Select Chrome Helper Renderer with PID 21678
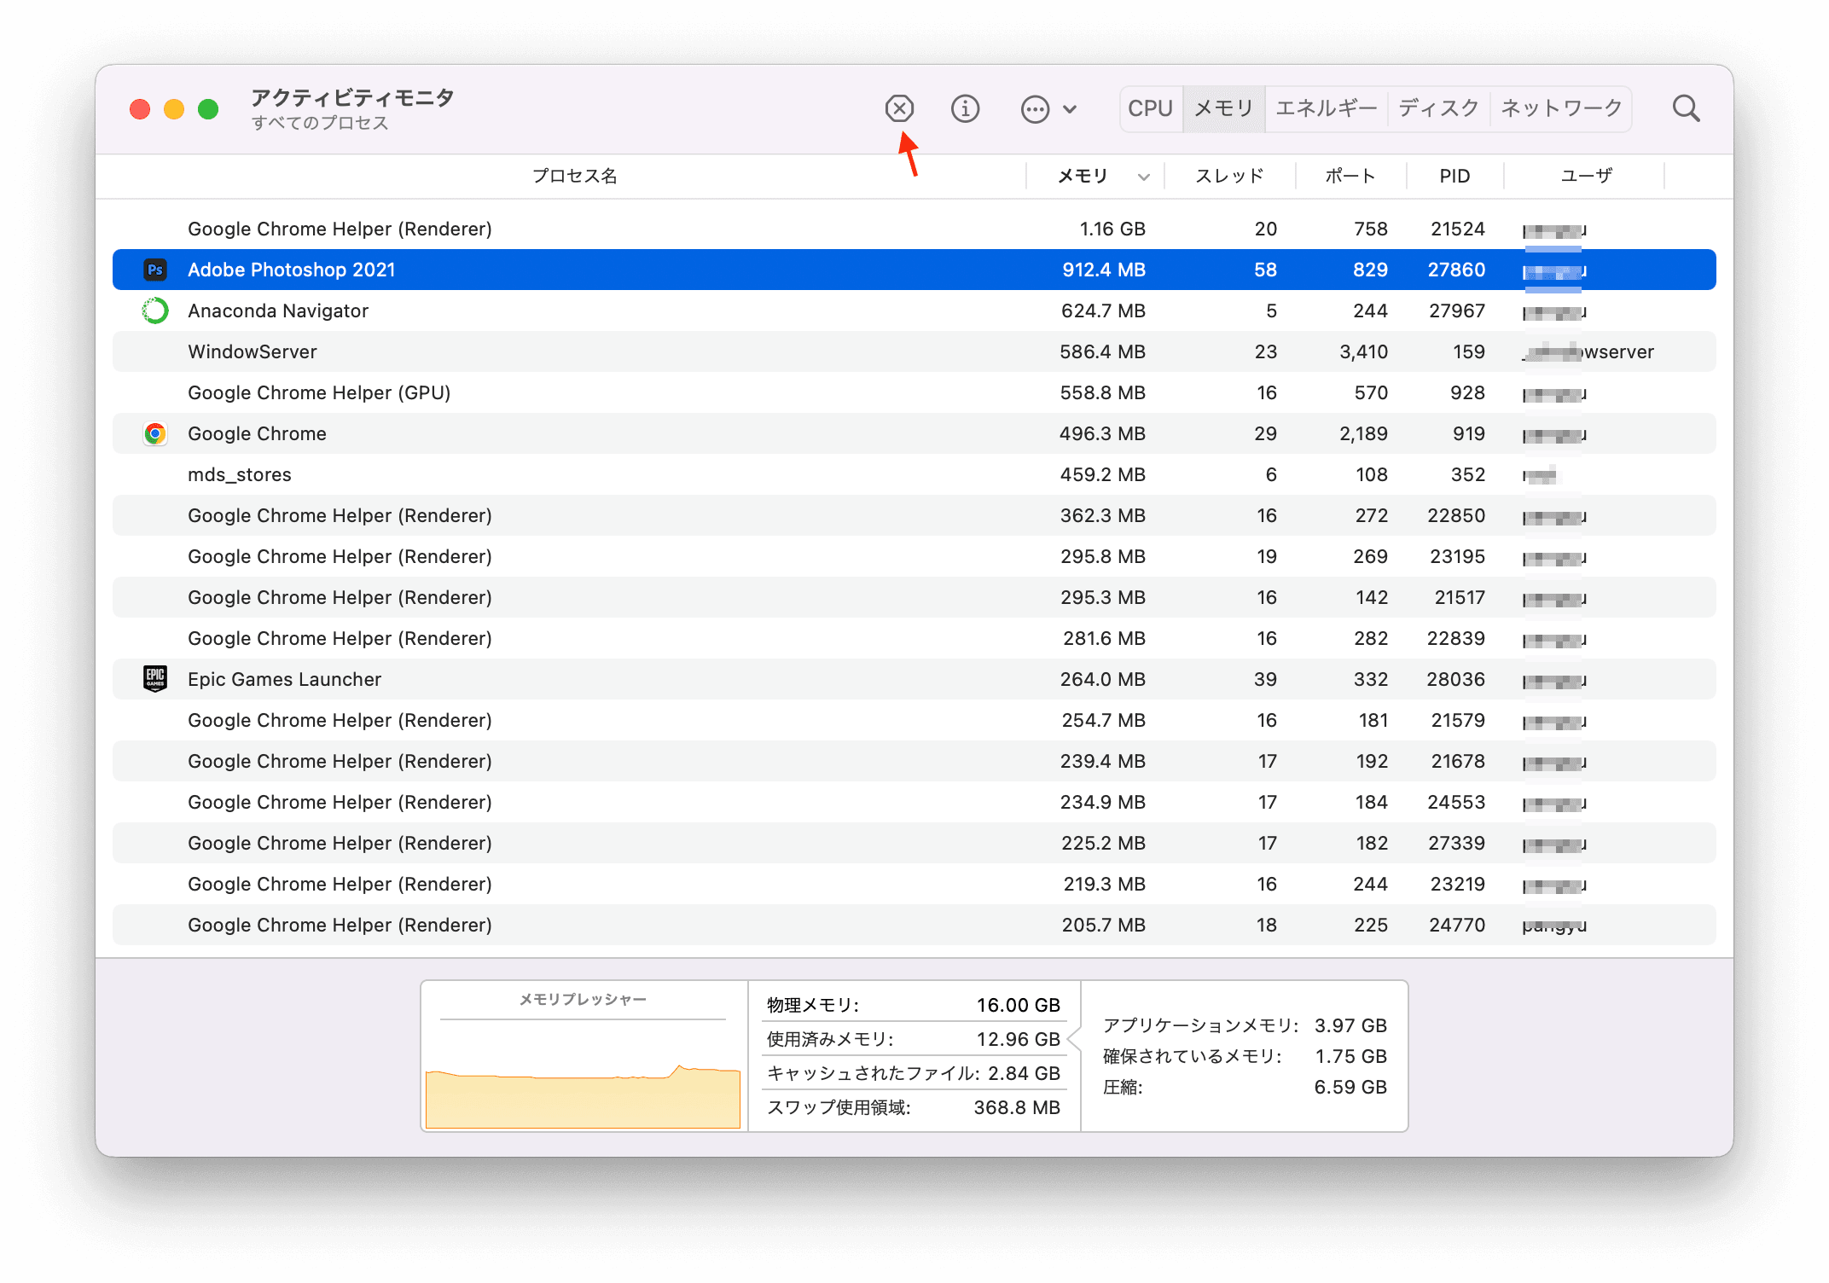Screen dimensions: 1829x1283 click(x=915, y=761)
